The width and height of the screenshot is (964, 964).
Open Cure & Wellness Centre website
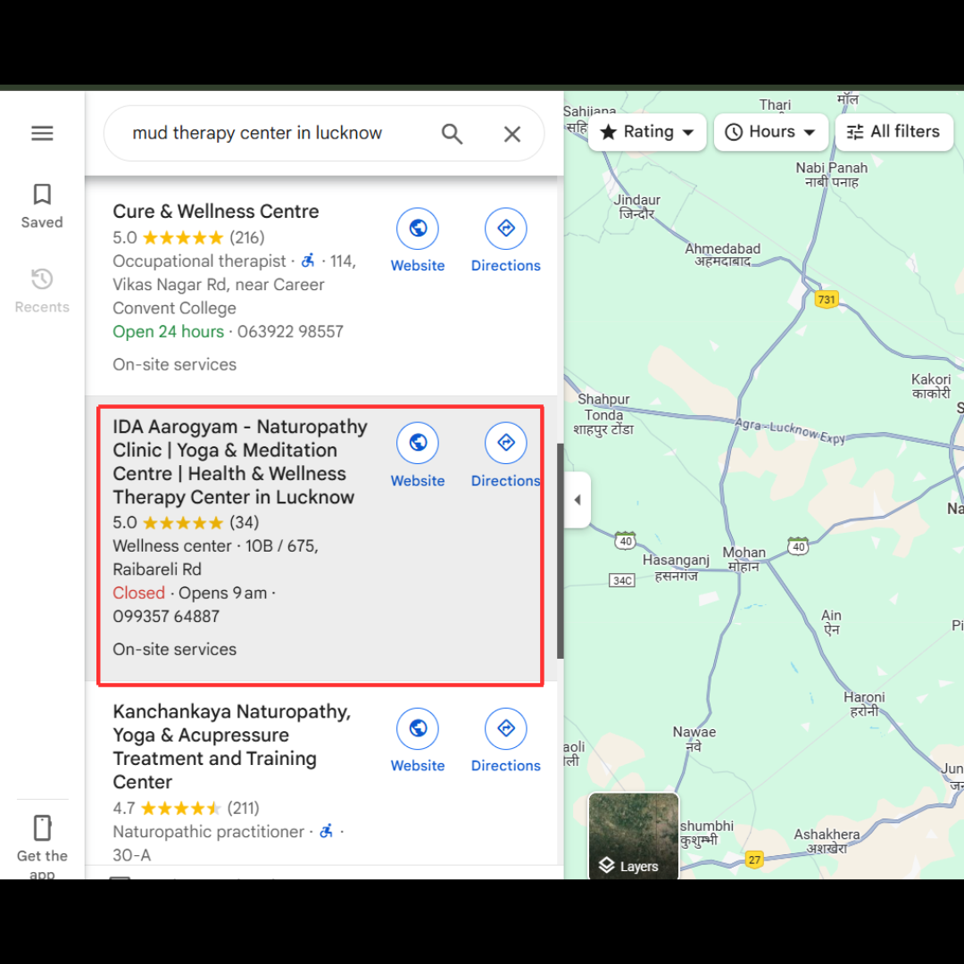(417, 229)
